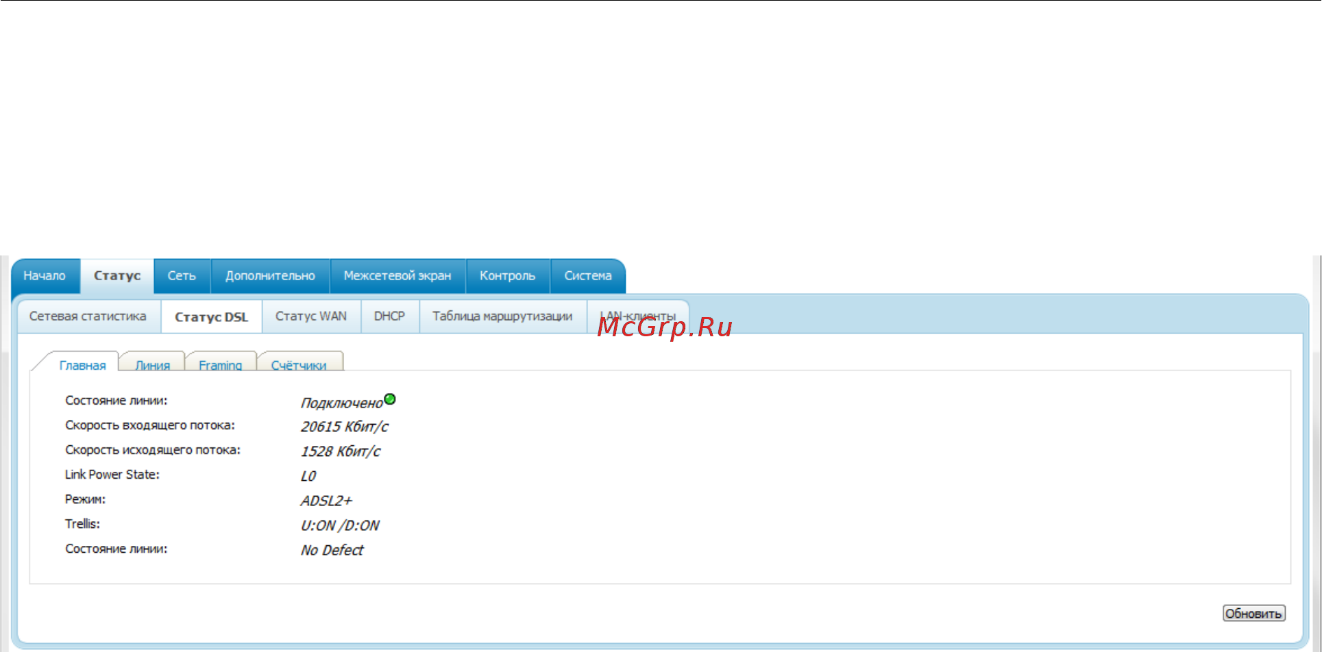Click the green connection status indicator
Image resolution: width=1322 pixels, height=652 pixels.
coord(390,399)
